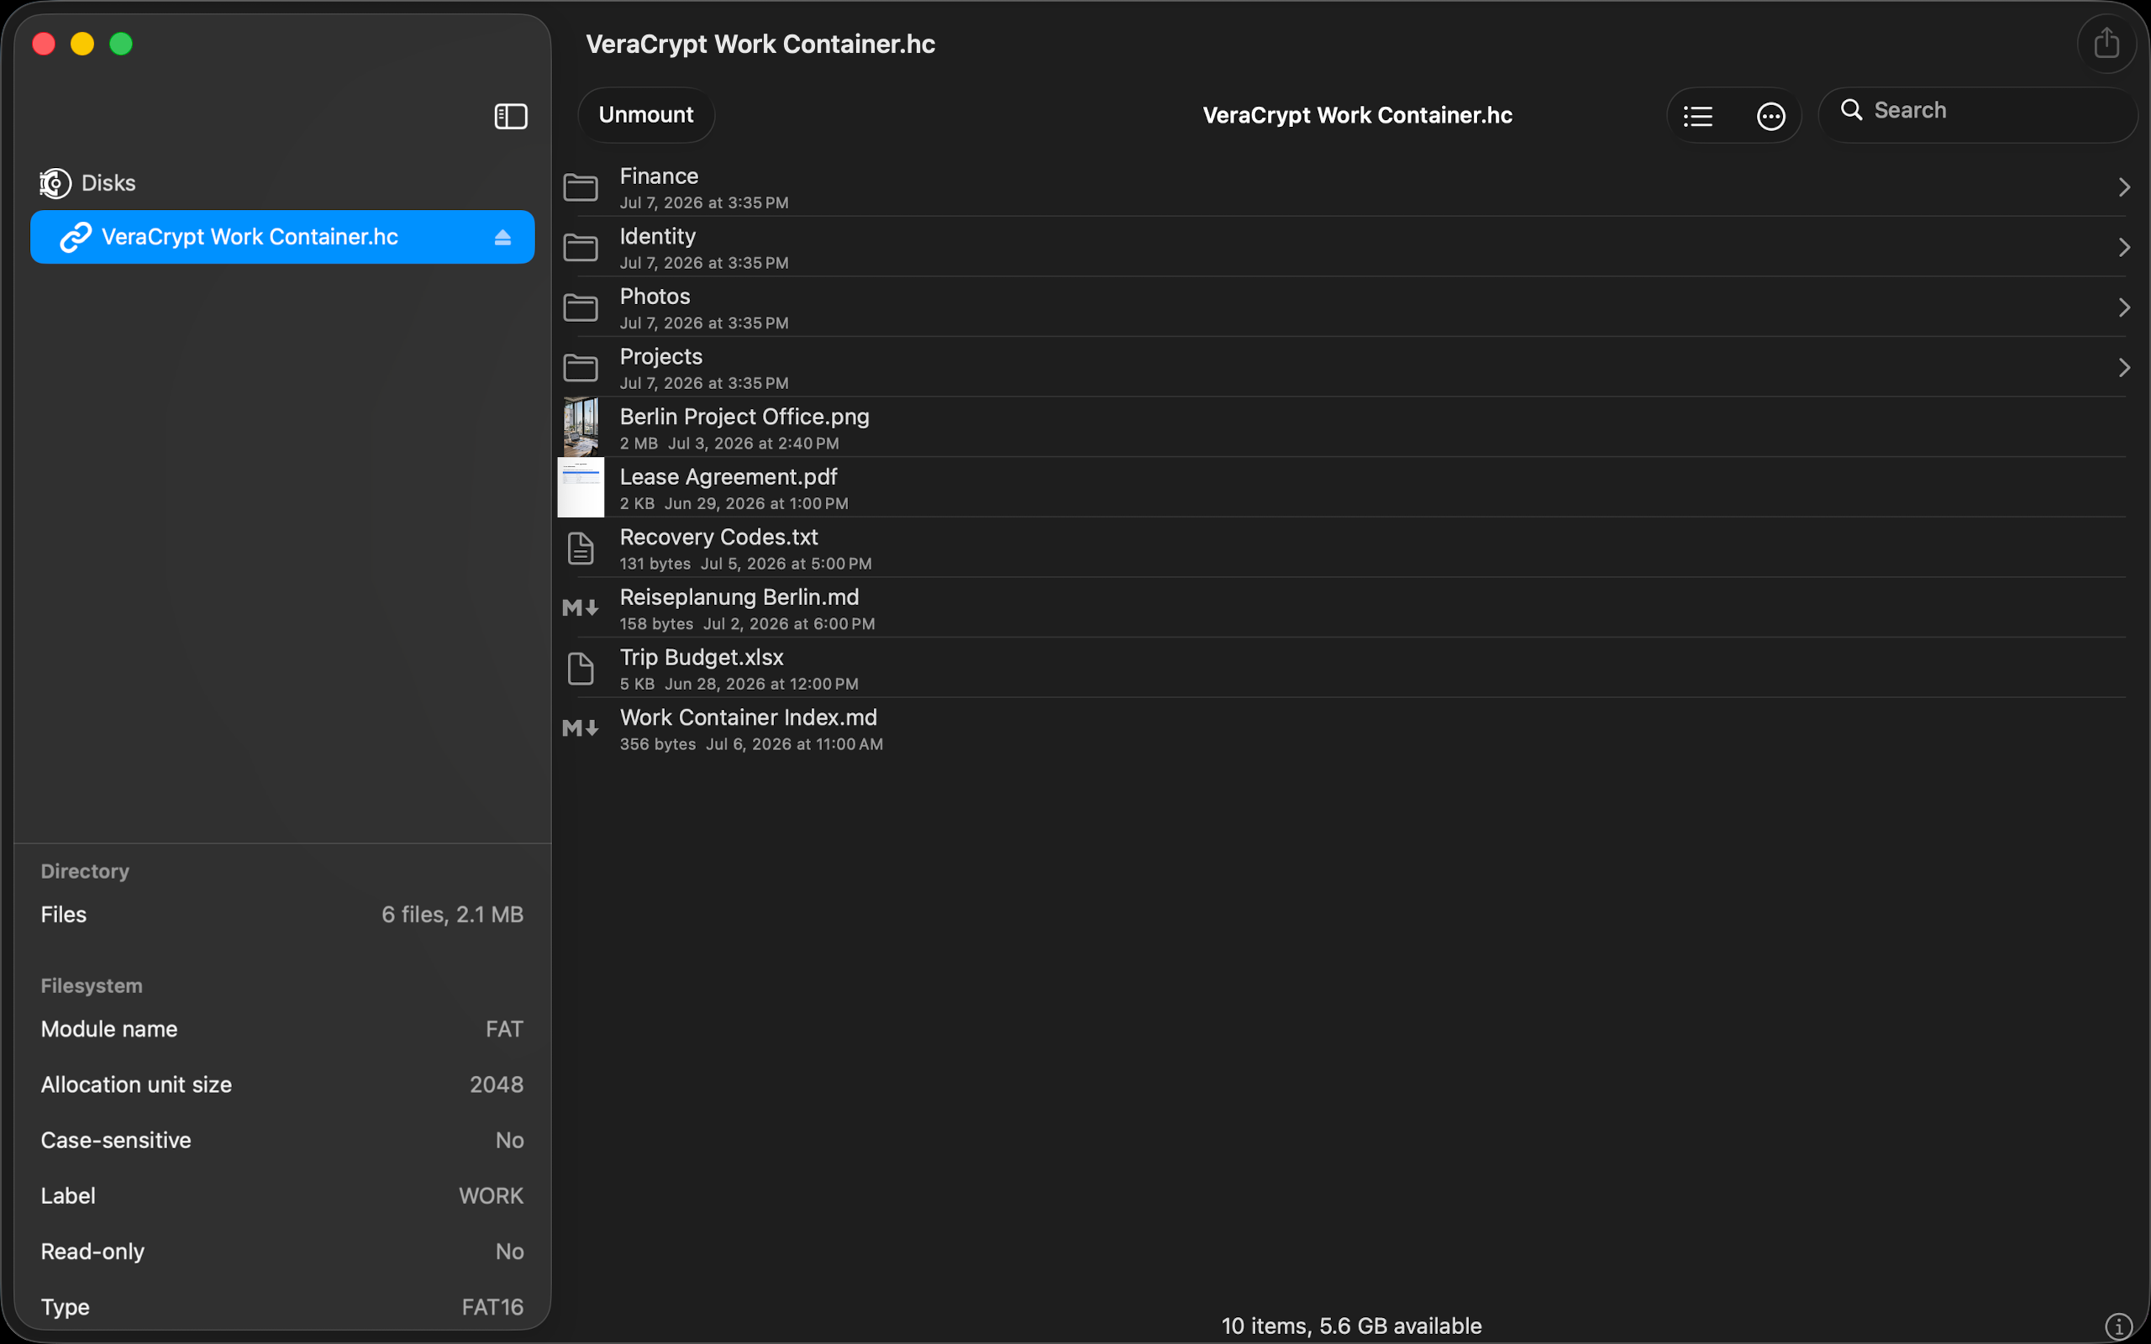Click the info icon at bottom right
The image size is (2151, 1344).
click(2119, 1326)
